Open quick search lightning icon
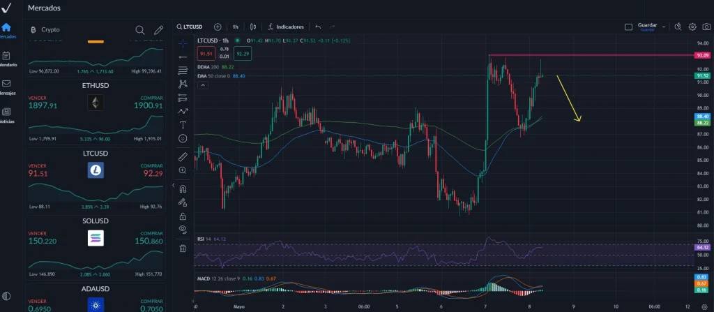The width and height of the screenshot is (714, 312). [678, 27]
